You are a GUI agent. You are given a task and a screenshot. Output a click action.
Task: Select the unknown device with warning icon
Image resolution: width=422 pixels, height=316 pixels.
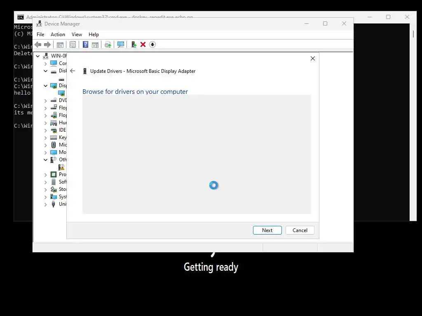point(61,167)
